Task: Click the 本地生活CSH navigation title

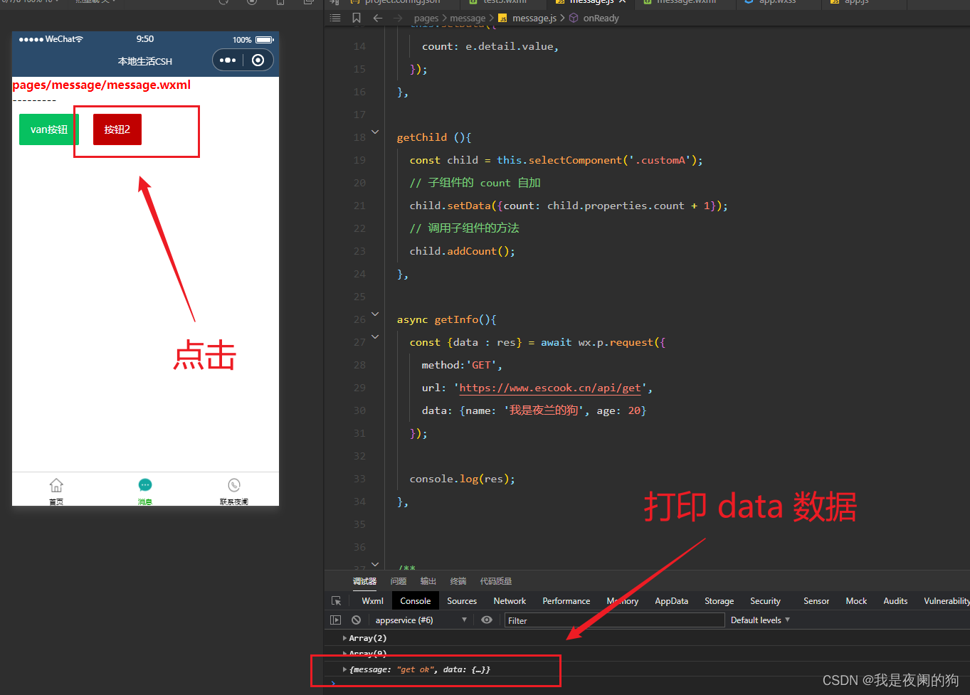Action: [x=145, y=61]
